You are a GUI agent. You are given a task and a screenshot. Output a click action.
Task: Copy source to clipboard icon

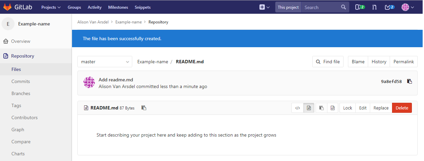point(321,108)
